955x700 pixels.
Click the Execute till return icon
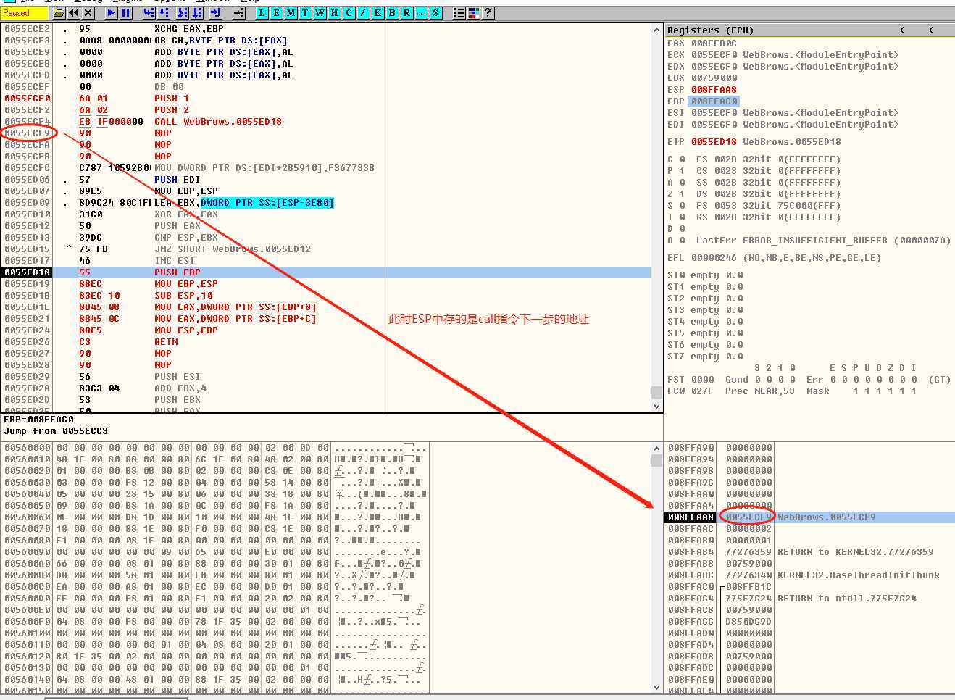point(215,12)
